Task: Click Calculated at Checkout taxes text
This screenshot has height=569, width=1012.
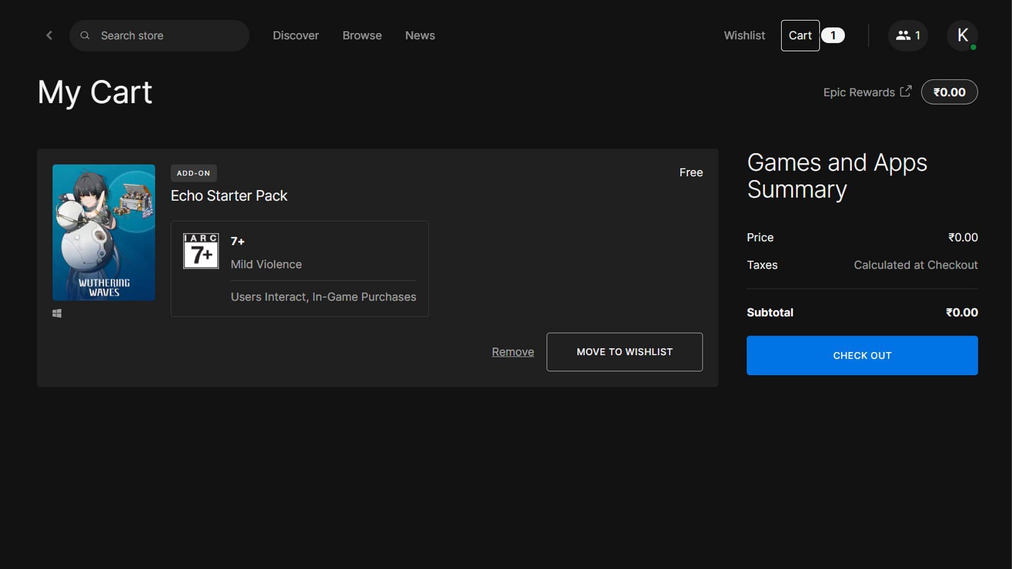Action: (x=916, y=265)
